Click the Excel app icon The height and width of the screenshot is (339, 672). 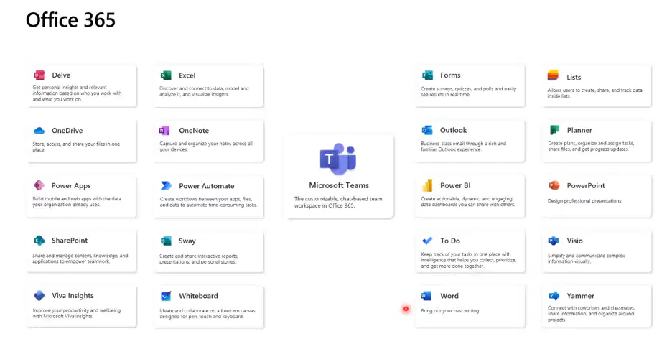point(165,75)
